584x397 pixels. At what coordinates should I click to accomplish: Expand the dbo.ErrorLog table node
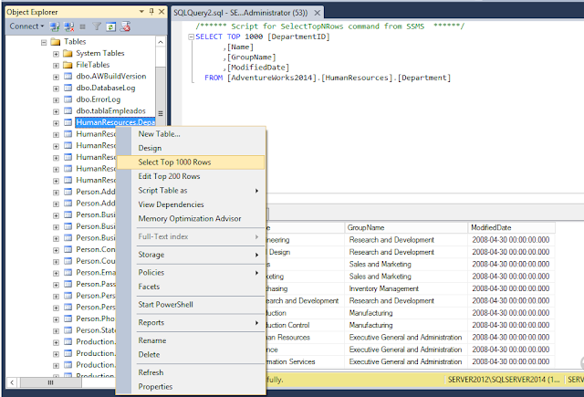point(56,100)
